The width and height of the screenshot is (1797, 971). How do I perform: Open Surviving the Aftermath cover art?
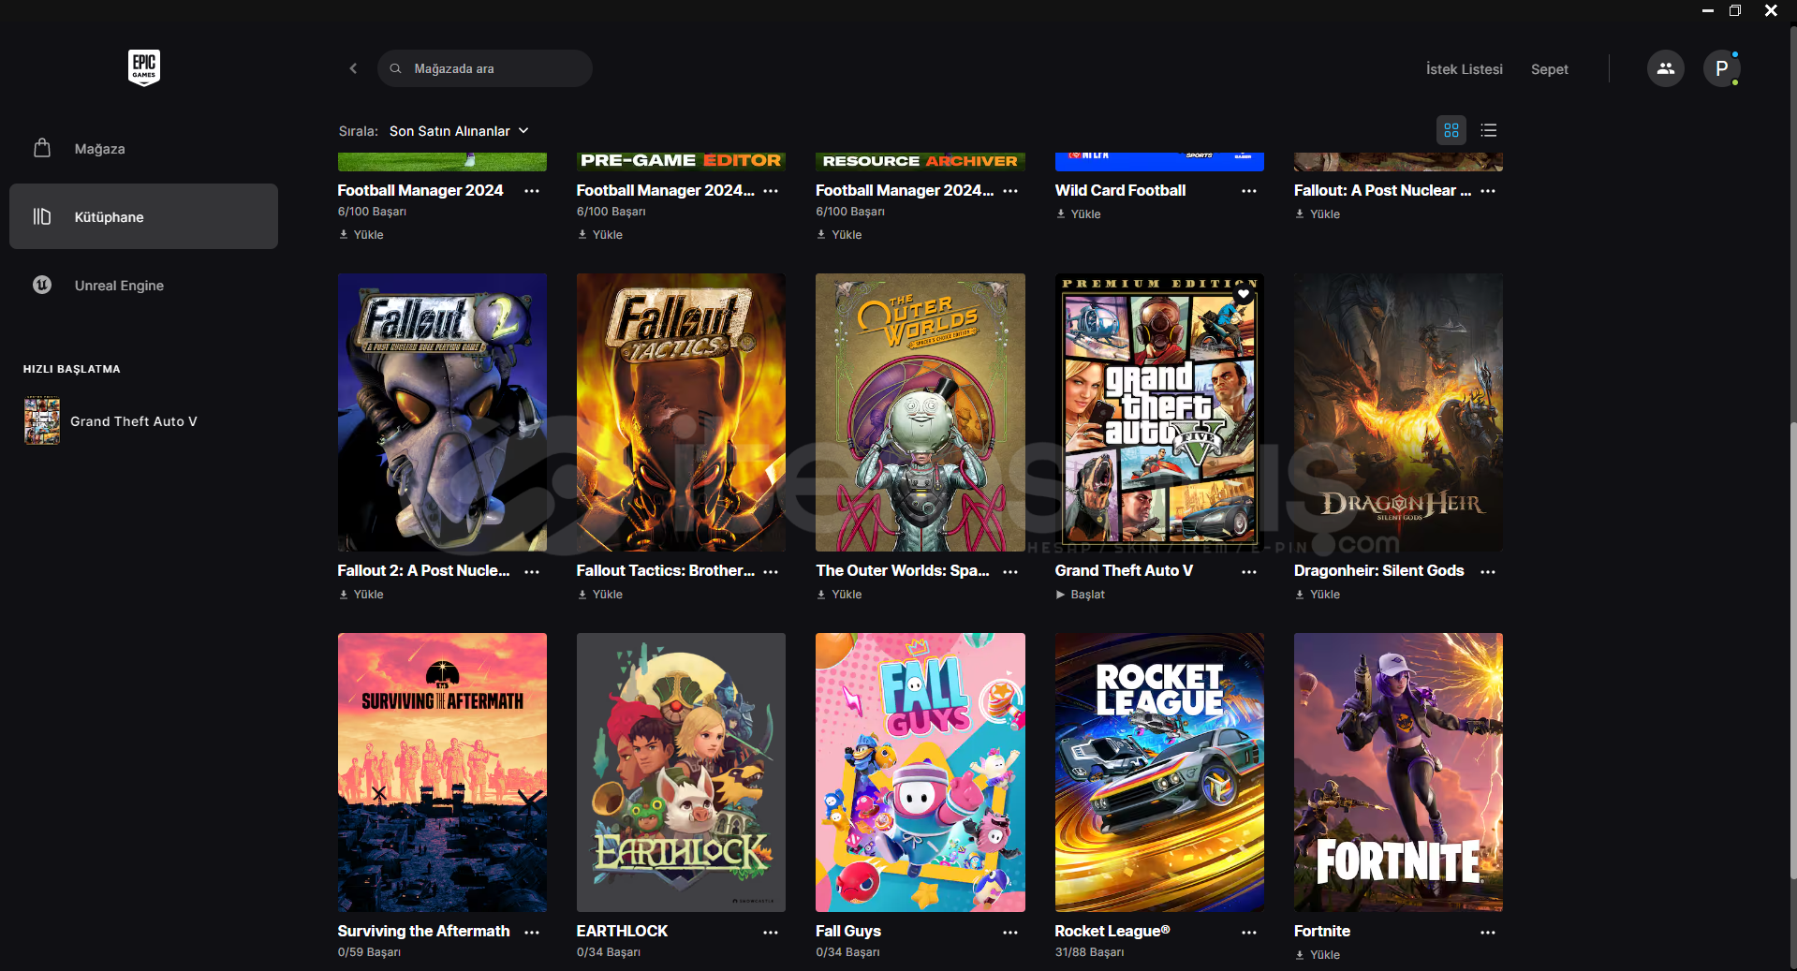442,772
